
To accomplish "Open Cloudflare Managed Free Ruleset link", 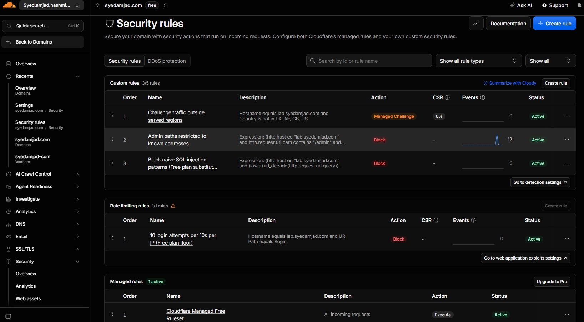I will (196, 315).
